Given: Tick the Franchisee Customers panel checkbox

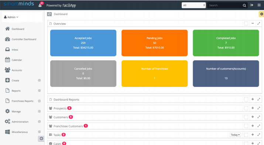Looking at the screenshot, I should click(246, 126).
